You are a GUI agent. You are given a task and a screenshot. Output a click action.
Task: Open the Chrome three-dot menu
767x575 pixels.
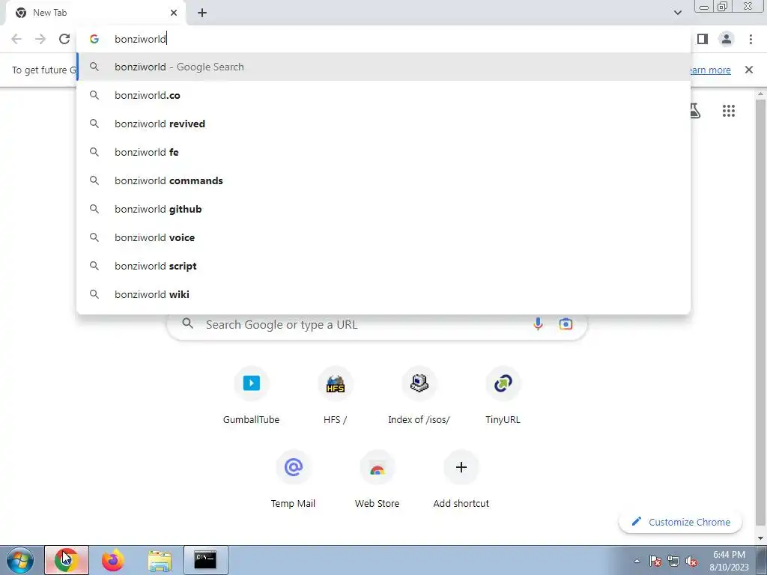point(751,39)
